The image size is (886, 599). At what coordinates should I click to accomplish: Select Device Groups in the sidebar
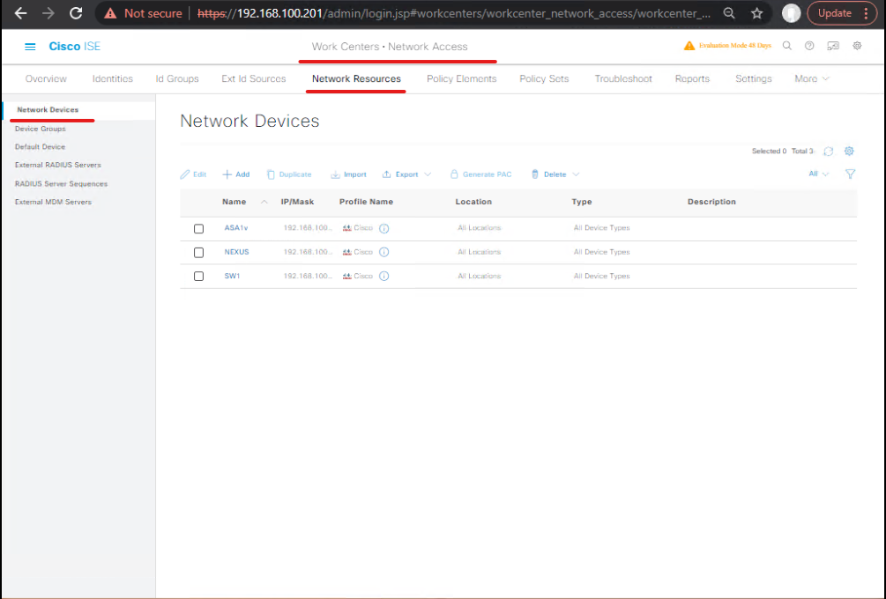click(x=41, y=129)
